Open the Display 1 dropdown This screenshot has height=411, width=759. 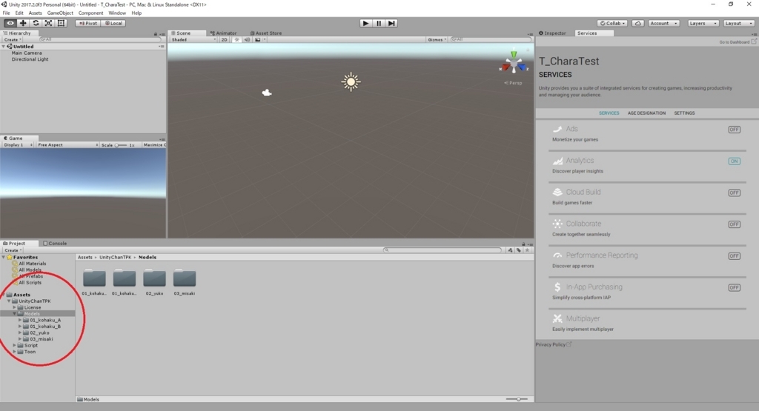pyautogui.click(x=18, y=145)
